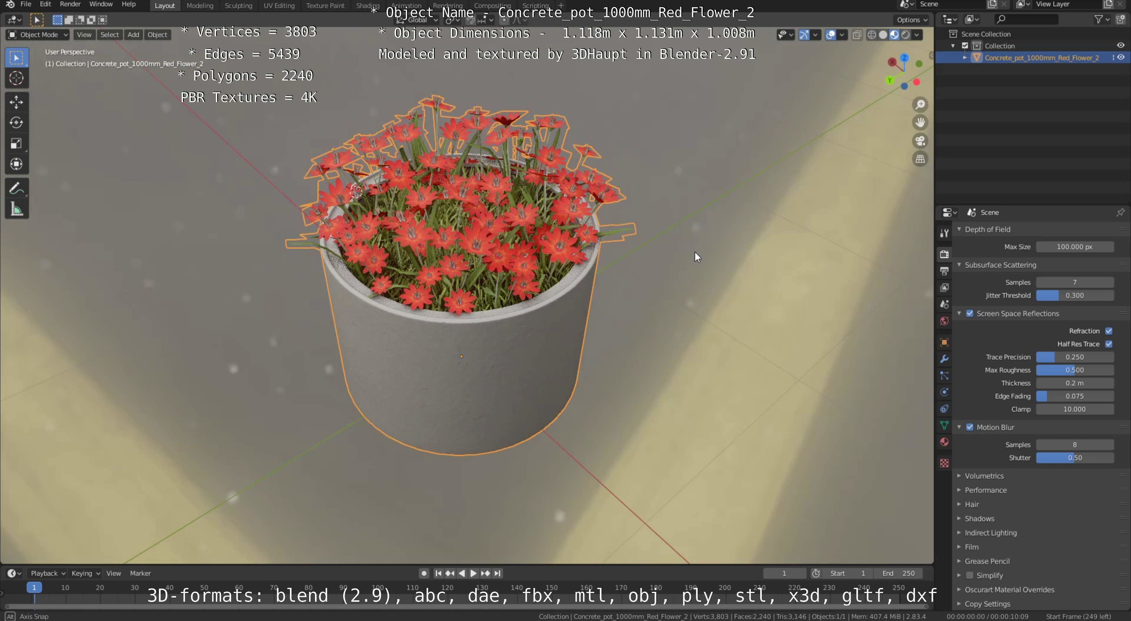Select the Select Box tool
Screen dimensions: 1131x621
pyautogui.click(x=17, y=57)
